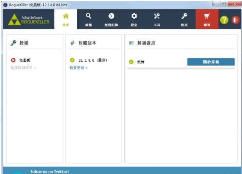Click the version text 12.3.8.0 (最新)
This screenshot has height=174, width=242.
tap(93, 60)
